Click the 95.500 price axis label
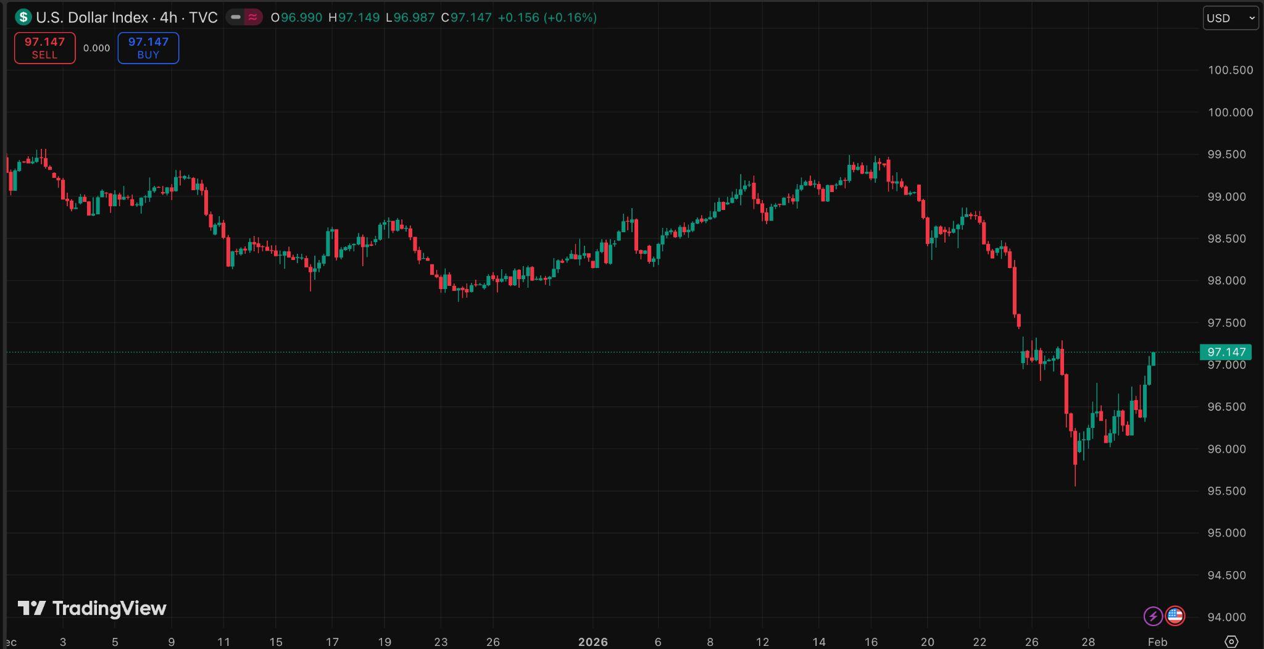This screenshot has width=1264, height=649. coord(1226,491)
